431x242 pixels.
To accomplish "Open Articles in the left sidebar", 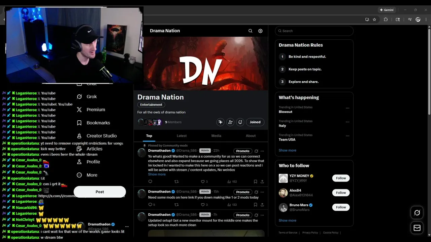I will [90, 149].
